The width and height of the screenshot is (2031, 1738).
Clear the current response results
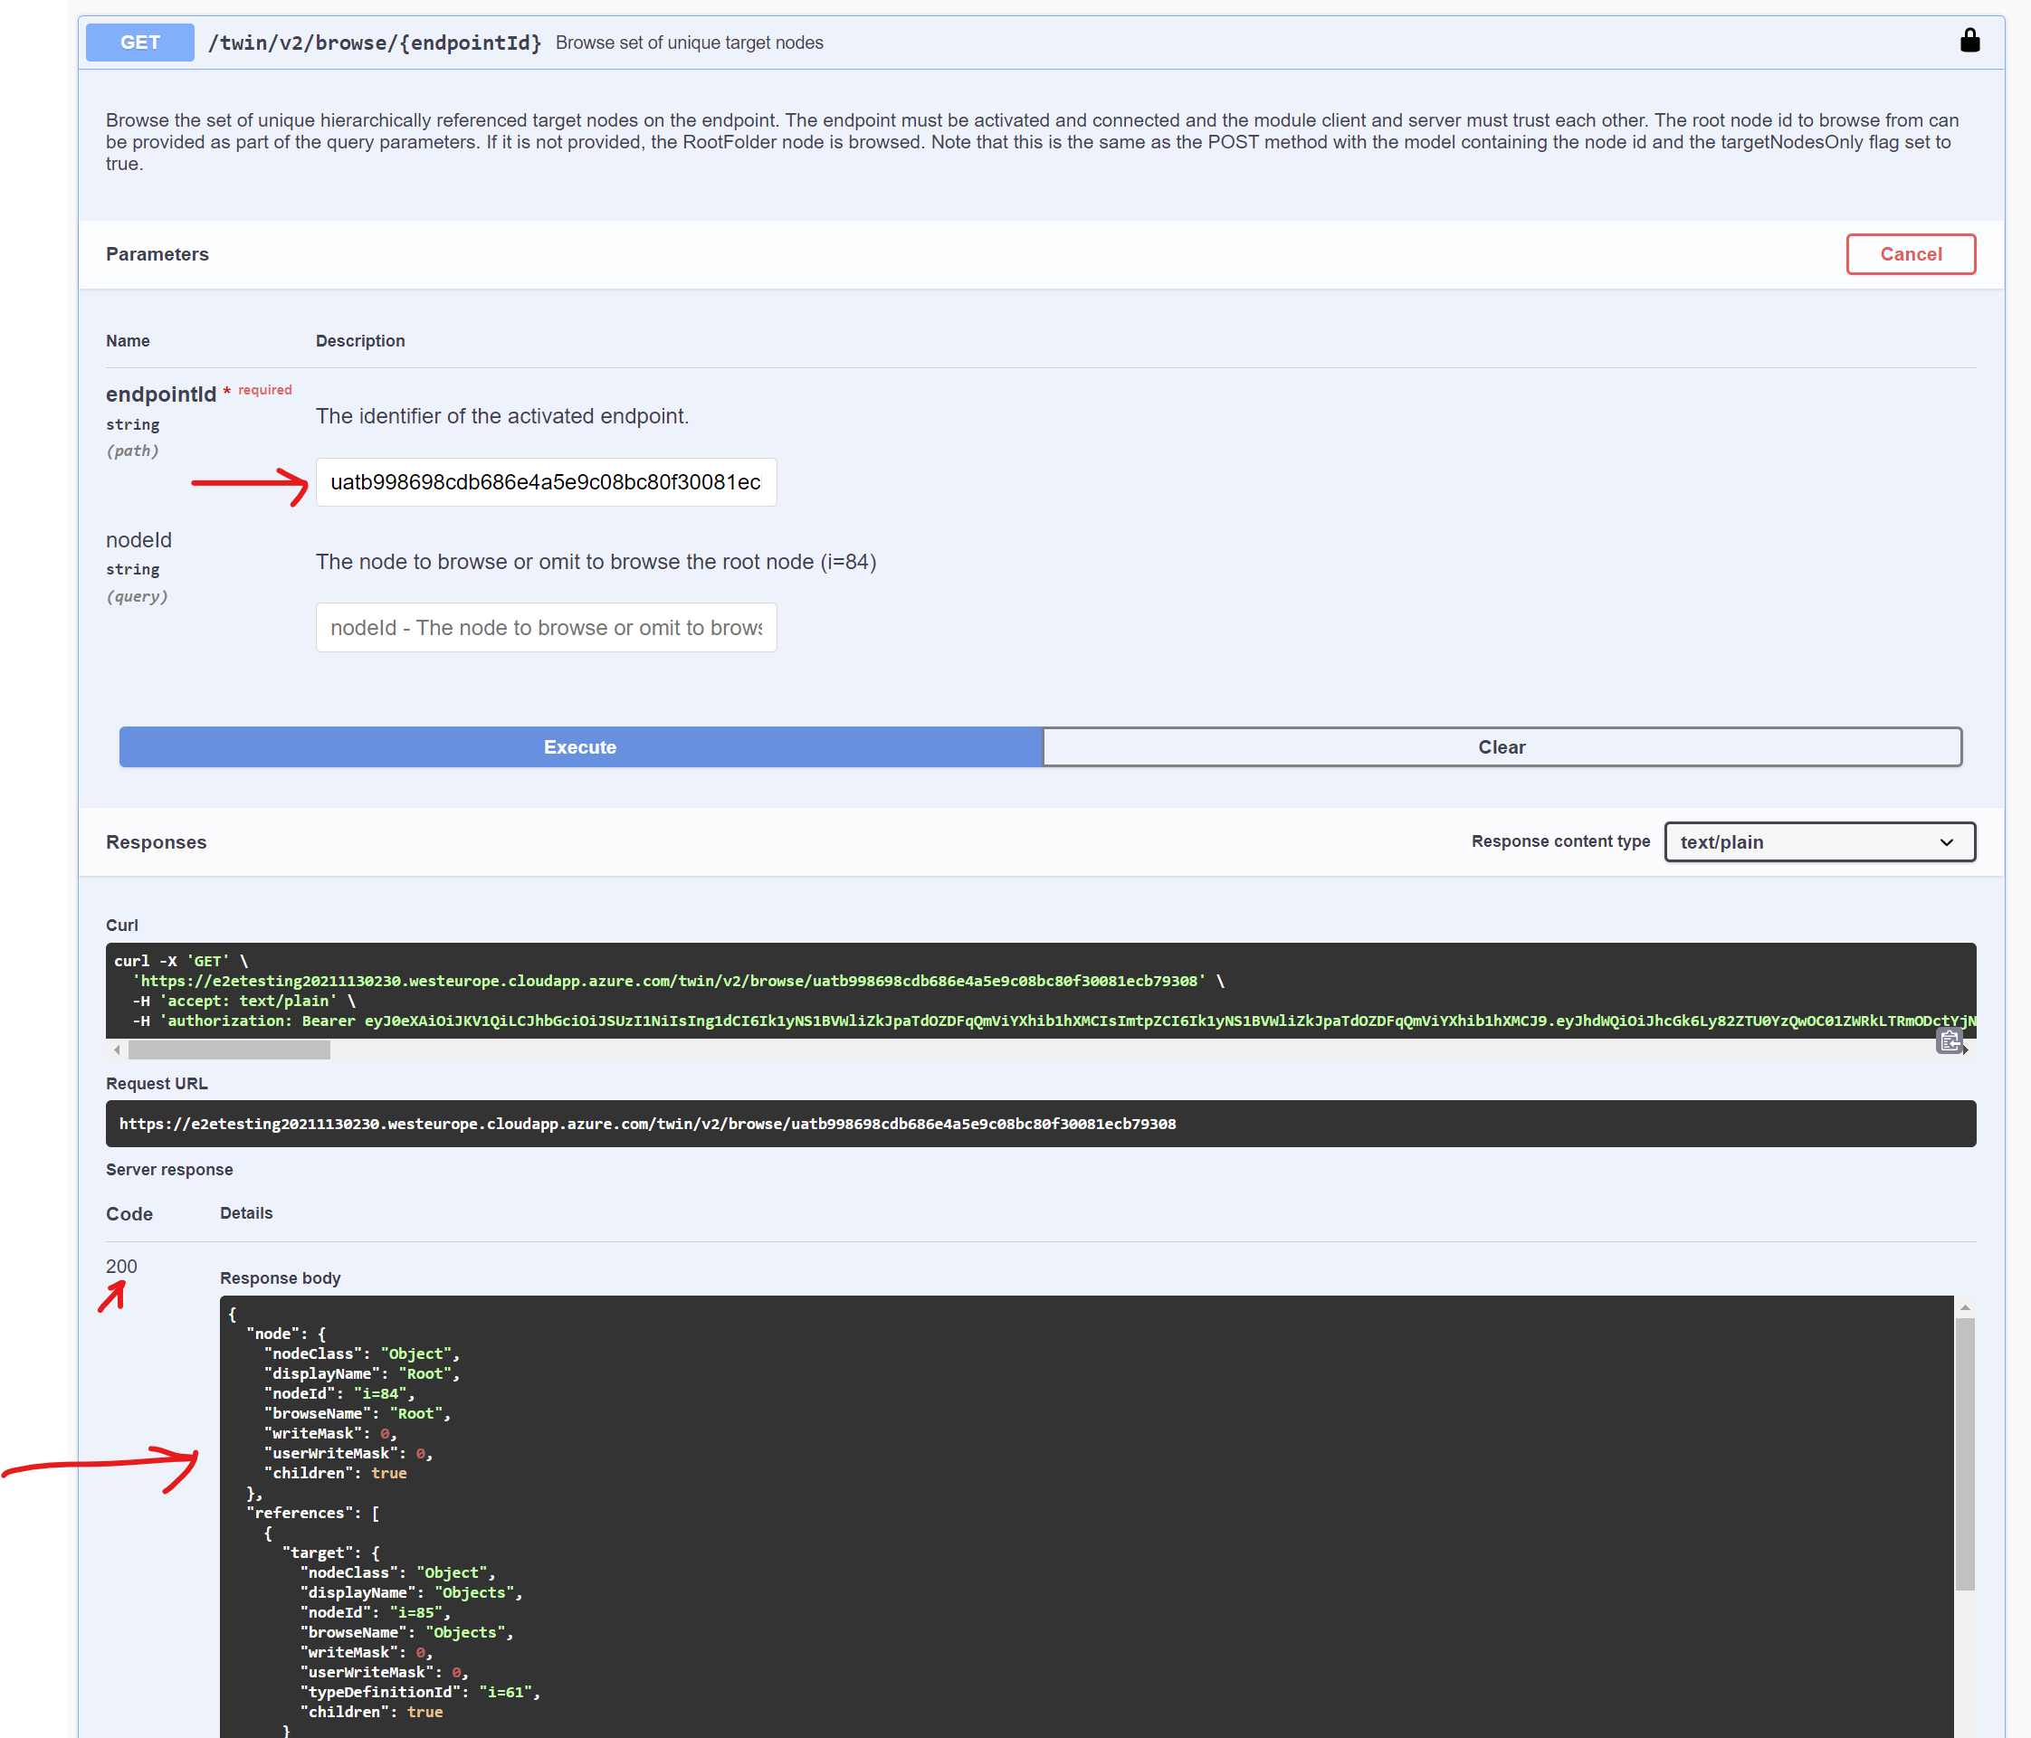pyautogui.click(x=1502, y=746)
